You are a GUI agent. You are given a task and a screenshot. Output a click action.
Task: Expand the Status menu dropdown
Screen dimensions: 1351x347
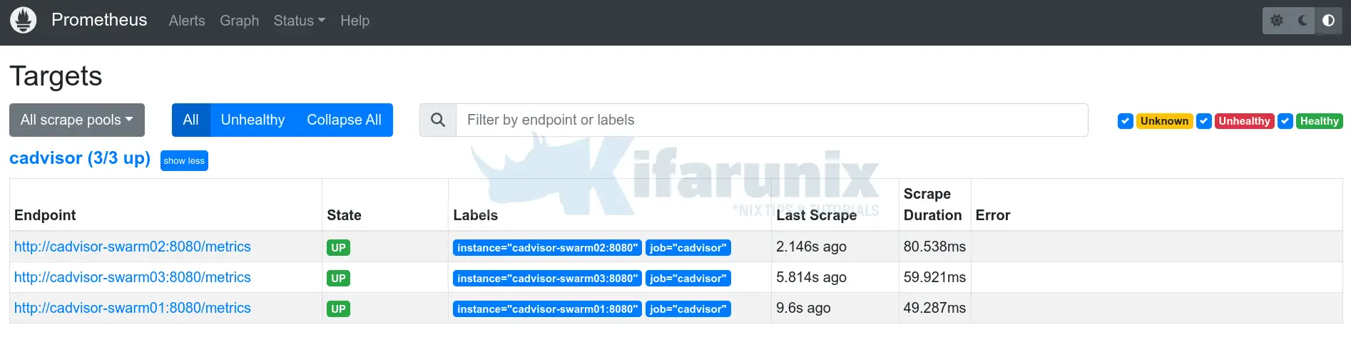299,21
